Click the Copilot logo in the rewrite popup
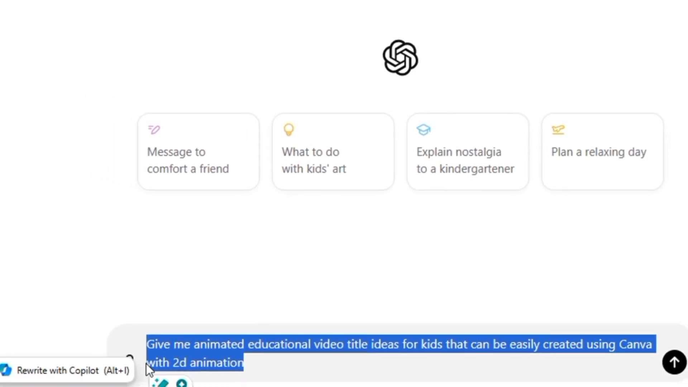Viewport: 688px width, 387px height. tap(6, 370)
